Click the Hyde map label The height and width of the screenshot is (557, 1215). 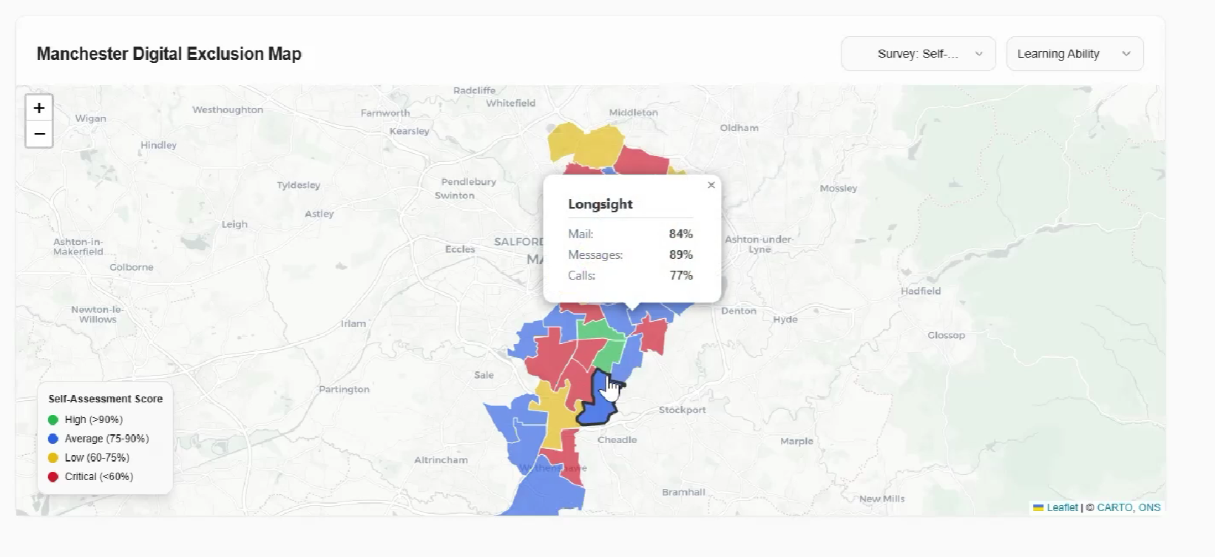(x=785, y=320)
